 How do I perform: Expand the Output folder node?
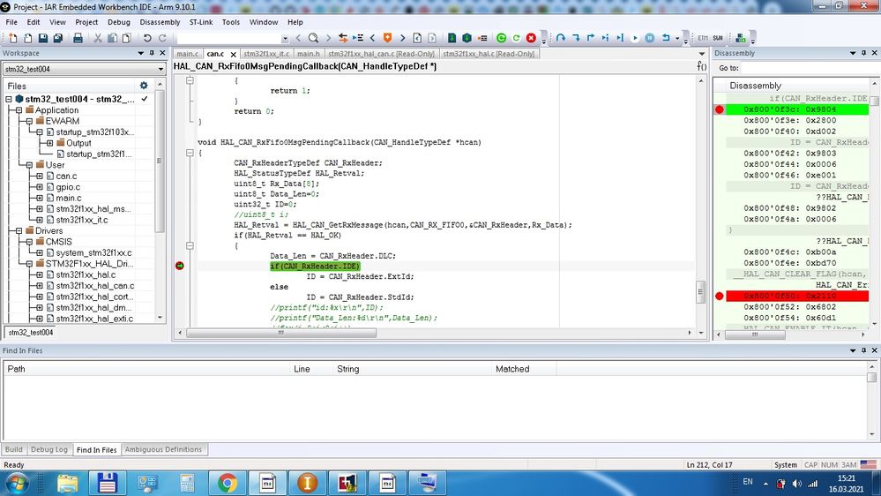[49, 143]
